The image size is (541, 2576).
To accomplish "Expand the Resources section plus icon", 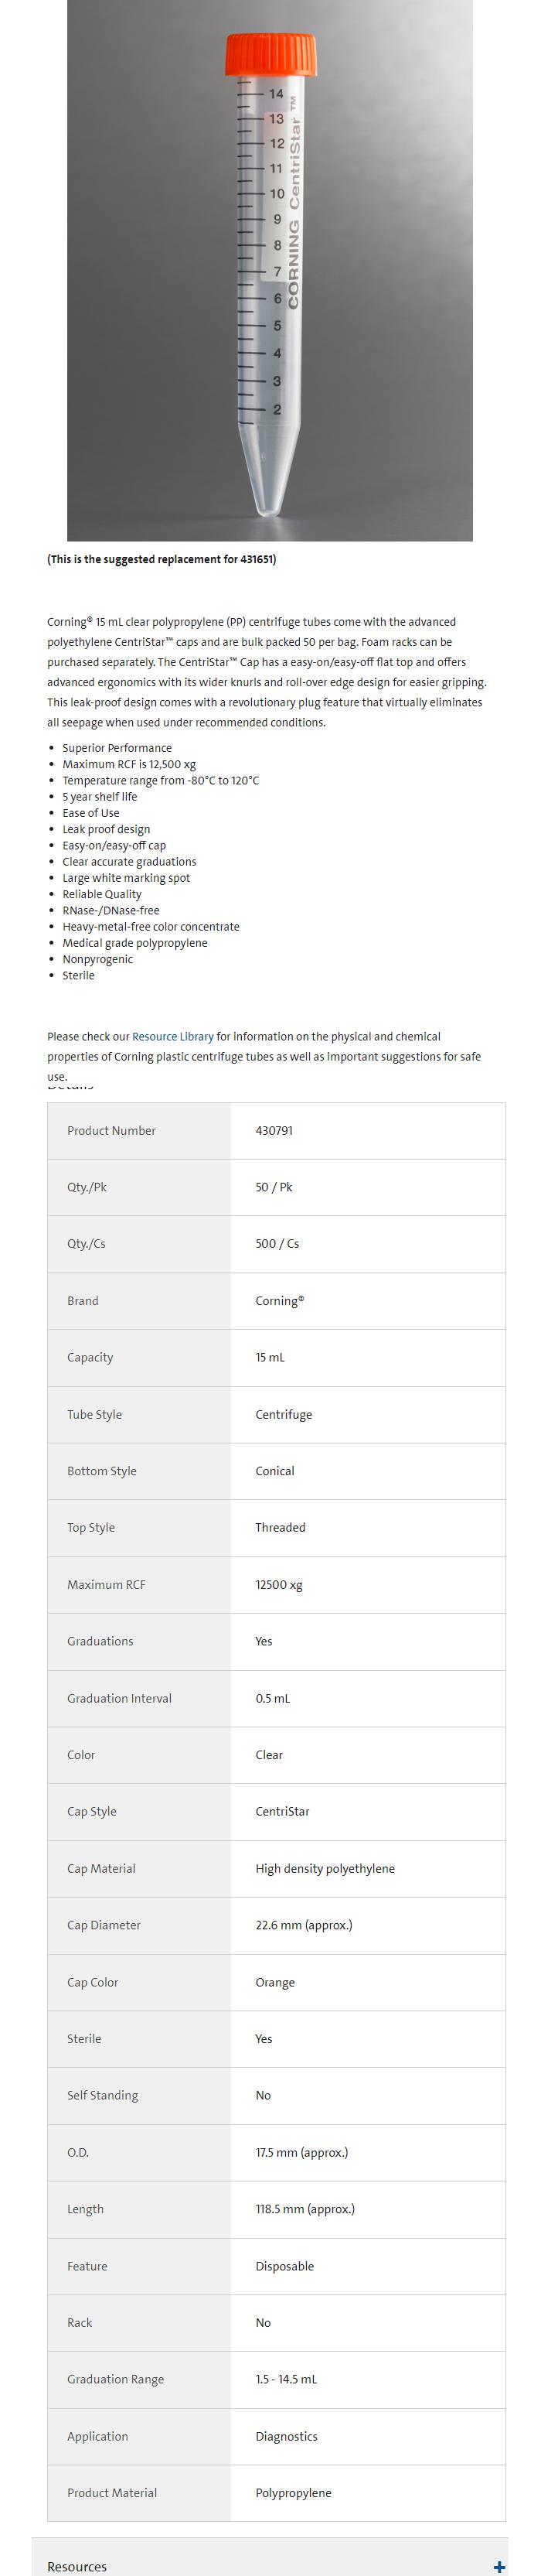I will point(499,2566).
